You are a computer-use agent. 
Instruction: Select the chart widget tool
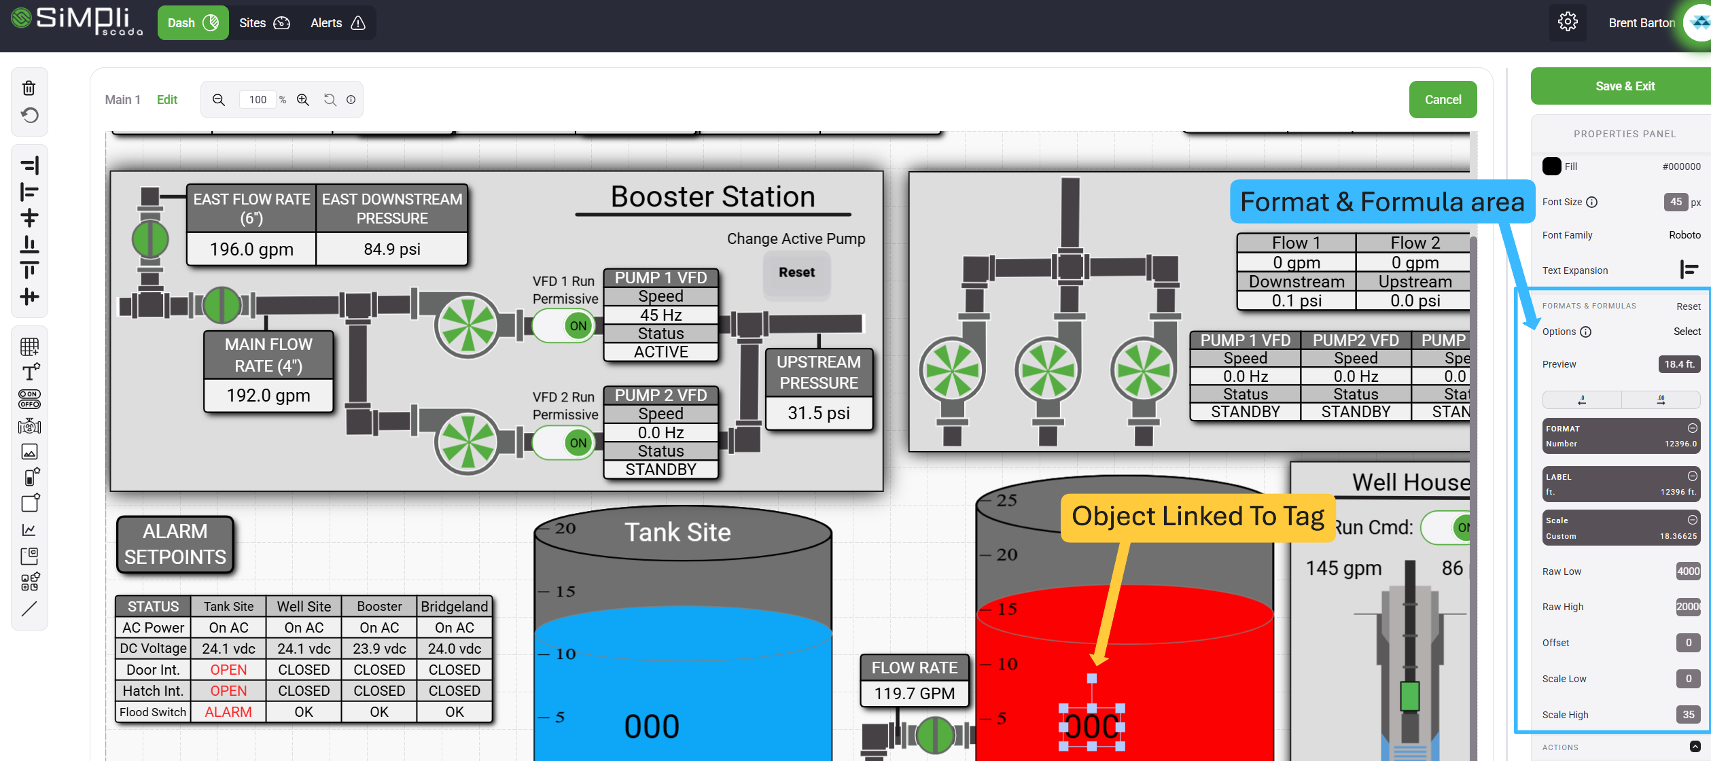[x=29, y=530]
